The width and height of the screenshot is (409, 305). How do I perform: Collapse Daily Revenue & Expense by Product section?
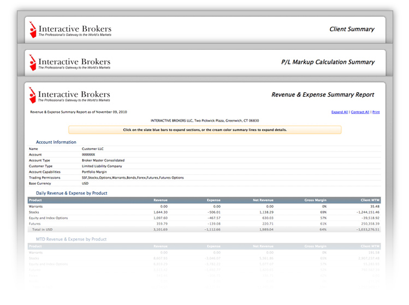(72, 193)
